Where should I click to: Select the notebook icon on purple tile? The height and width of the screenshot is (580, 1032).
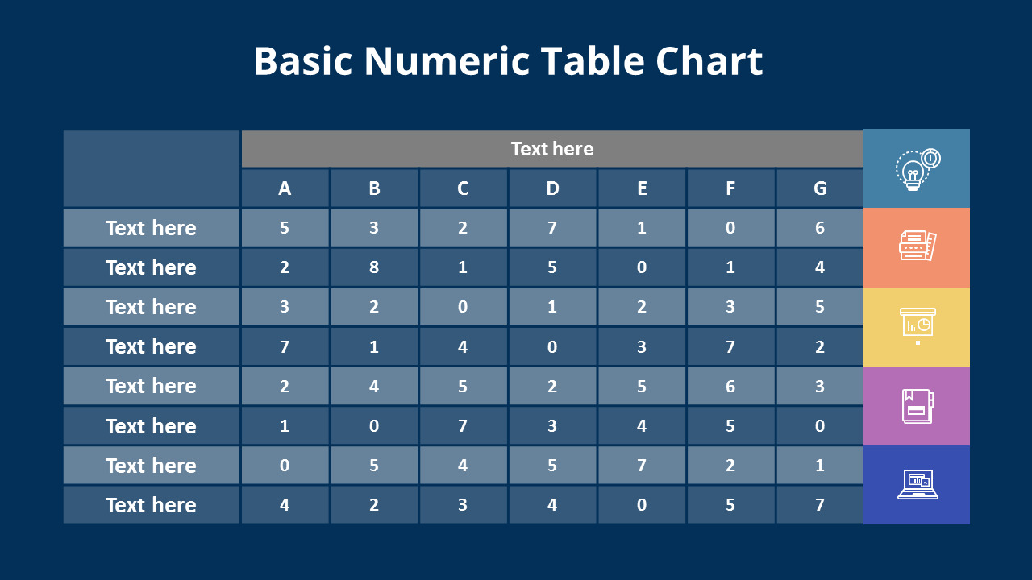918,406
